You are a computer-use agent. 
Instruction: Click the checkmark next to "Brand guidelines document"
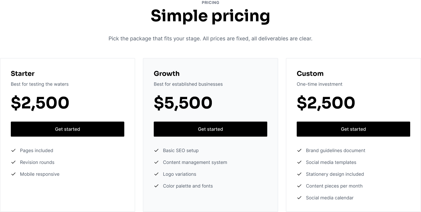(300, 150)
